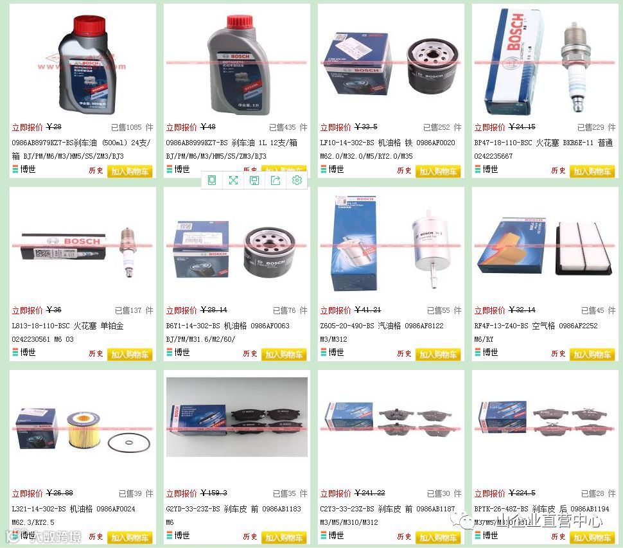Click the mobile view icon in floating toolbar
The width and height of the screenshot is (623, 548).
coord(212,181)
